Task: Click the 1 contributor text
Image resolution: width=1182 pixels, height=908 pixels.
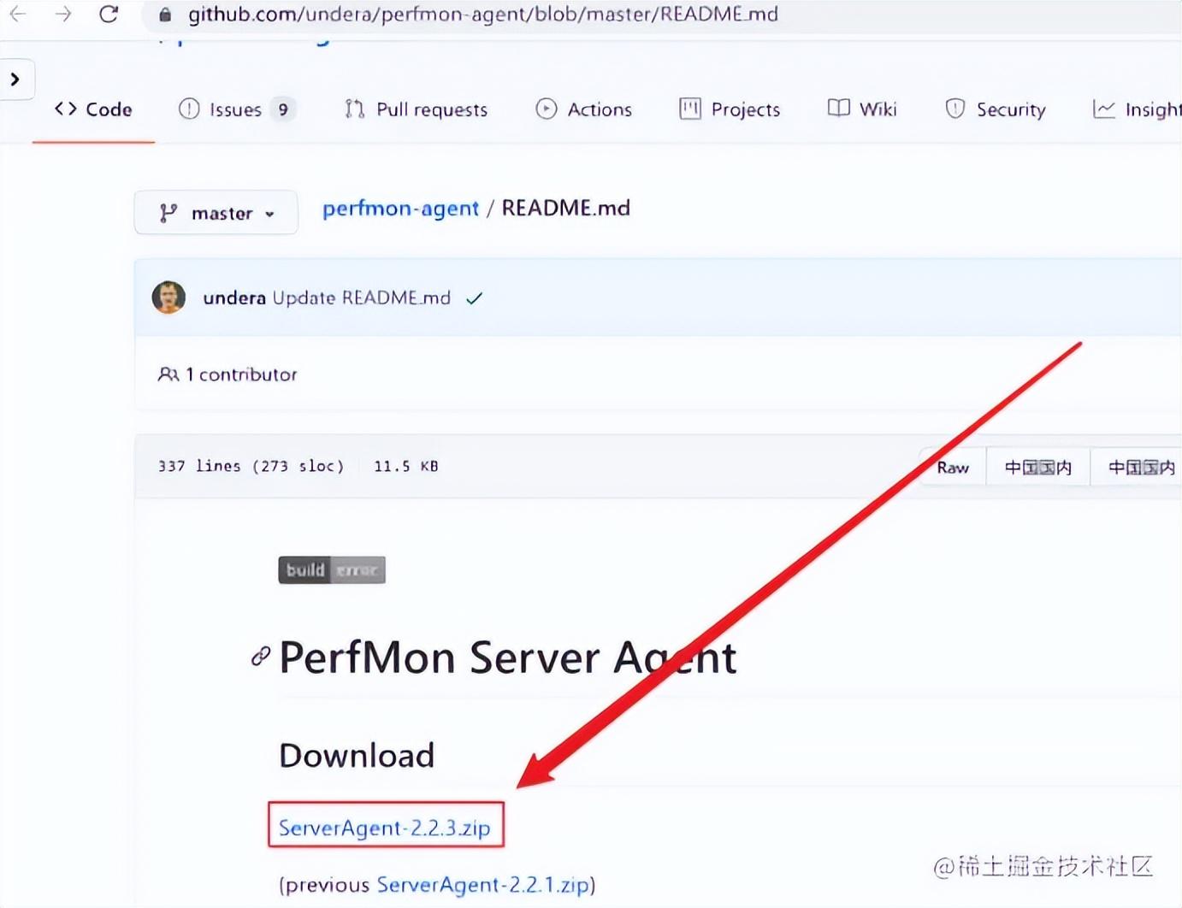Action: (241, 374)
